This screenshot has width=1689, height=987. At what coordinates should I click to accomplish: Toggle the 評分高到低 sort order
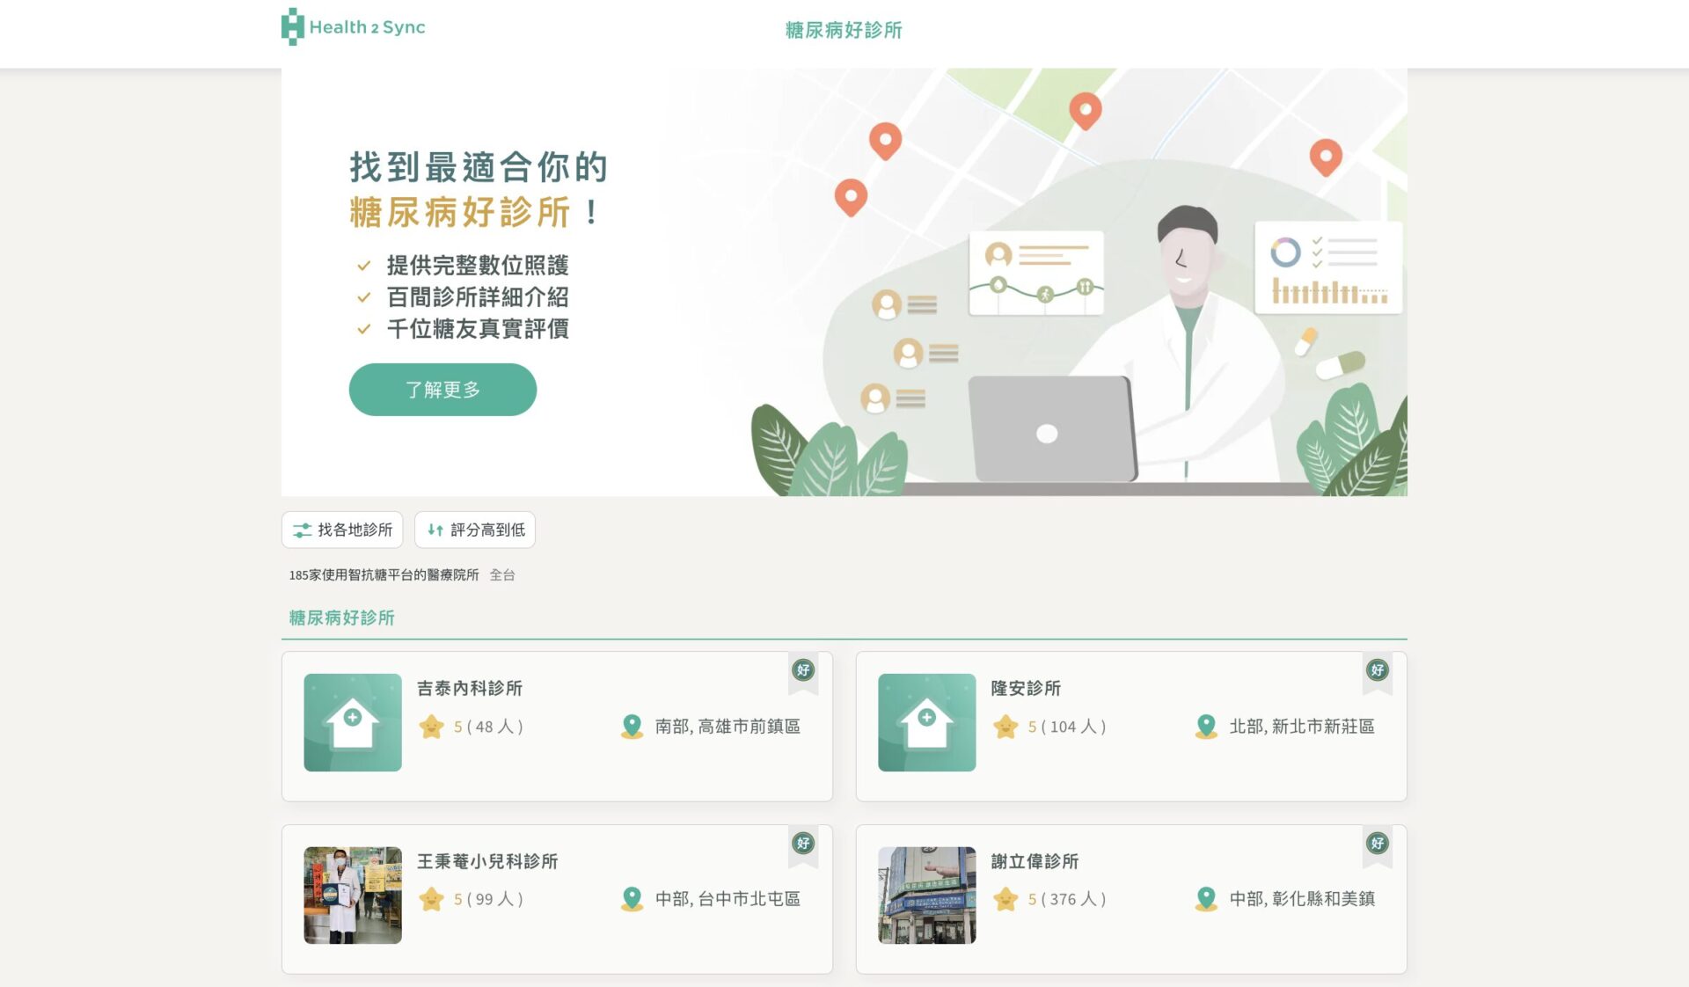[475, 530]
